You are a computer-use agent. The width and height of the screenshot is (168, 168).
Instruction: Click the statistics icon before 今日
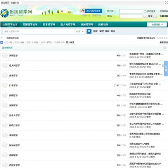pyautogui.click(x=1, y=42)
